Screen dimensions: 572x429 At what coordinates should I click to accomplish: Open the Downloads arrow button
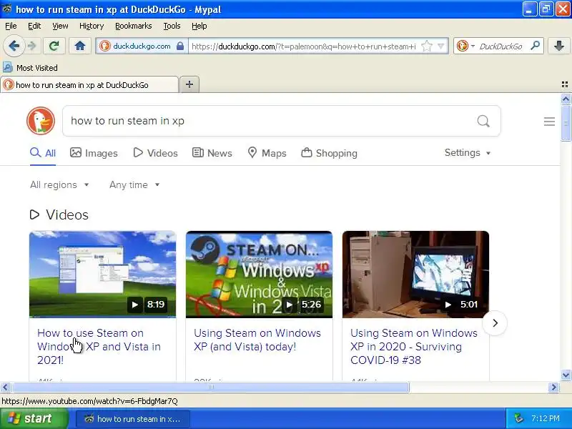(x=559, y=46)
